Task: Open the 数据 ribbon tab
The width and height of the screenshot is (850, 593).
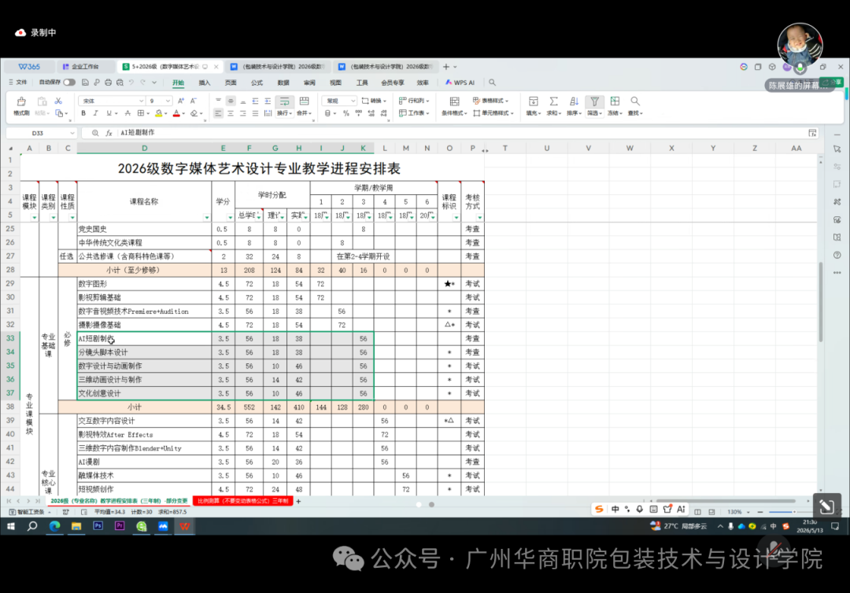Action: click(x=283, y=83)
